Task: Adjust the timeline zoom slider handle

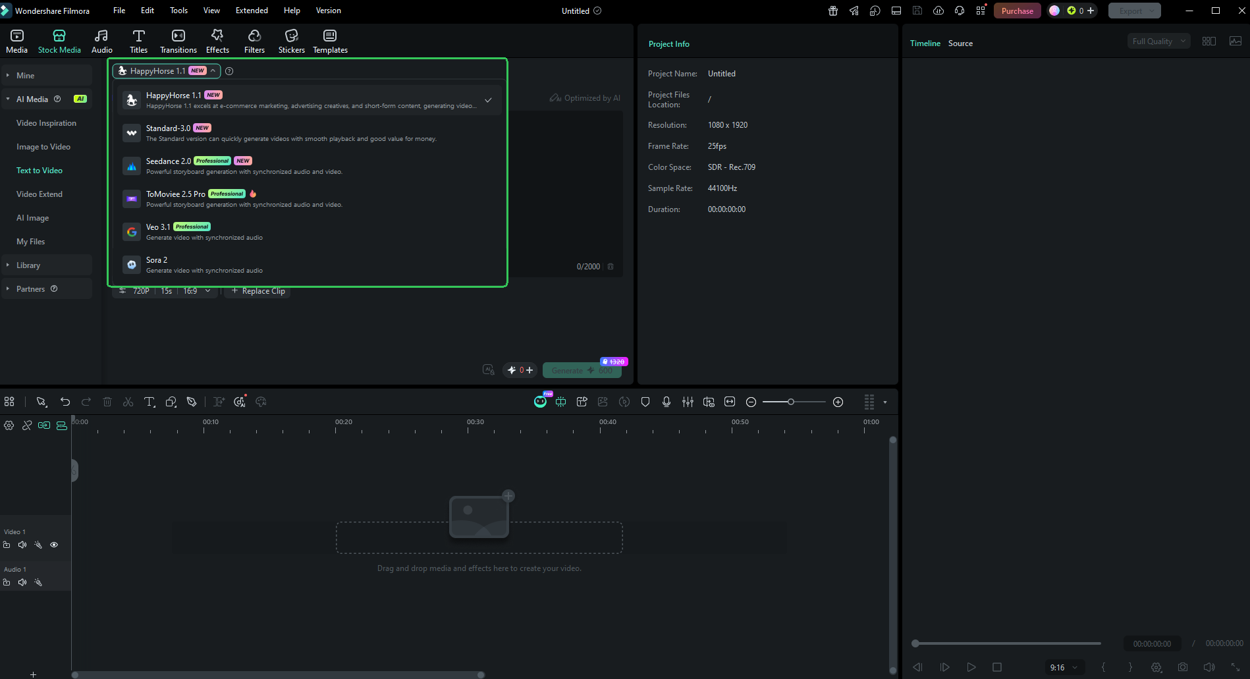Action: pyautogui.click(x=791, y=402)
